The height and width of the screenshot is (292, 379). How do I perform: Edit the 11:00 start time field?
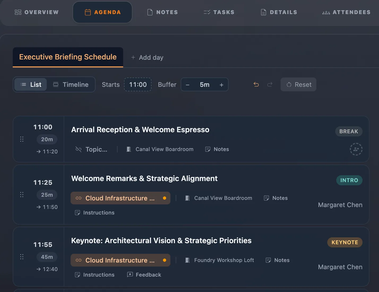click(x=138, y=85)
